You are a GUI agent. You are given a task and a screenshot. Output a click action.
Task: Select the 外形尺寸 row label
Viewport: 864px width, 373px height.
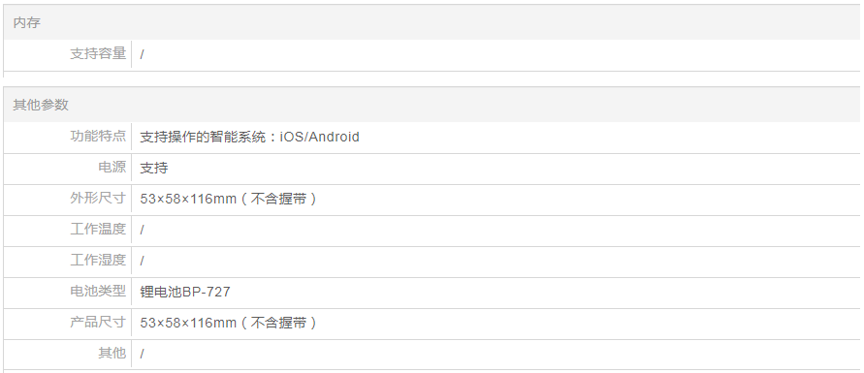(98, 198)
